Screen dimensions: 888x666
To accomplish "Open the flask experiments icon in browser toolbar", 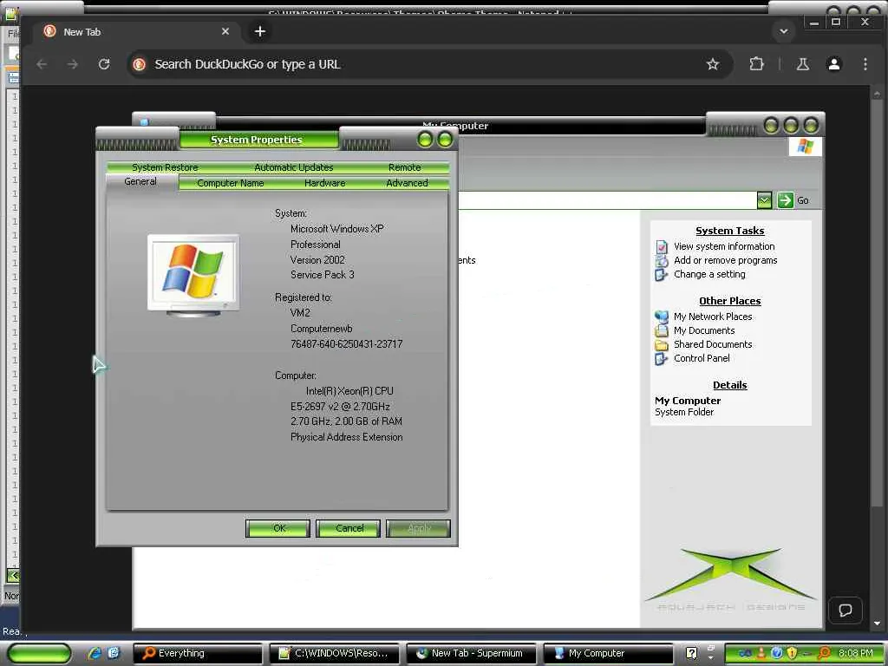I will click(802, 64).
